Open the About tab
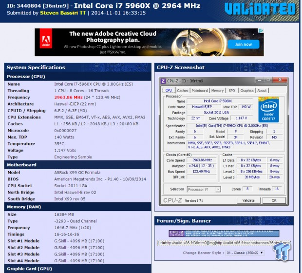302x273 pixels. (x=262, y=90)
